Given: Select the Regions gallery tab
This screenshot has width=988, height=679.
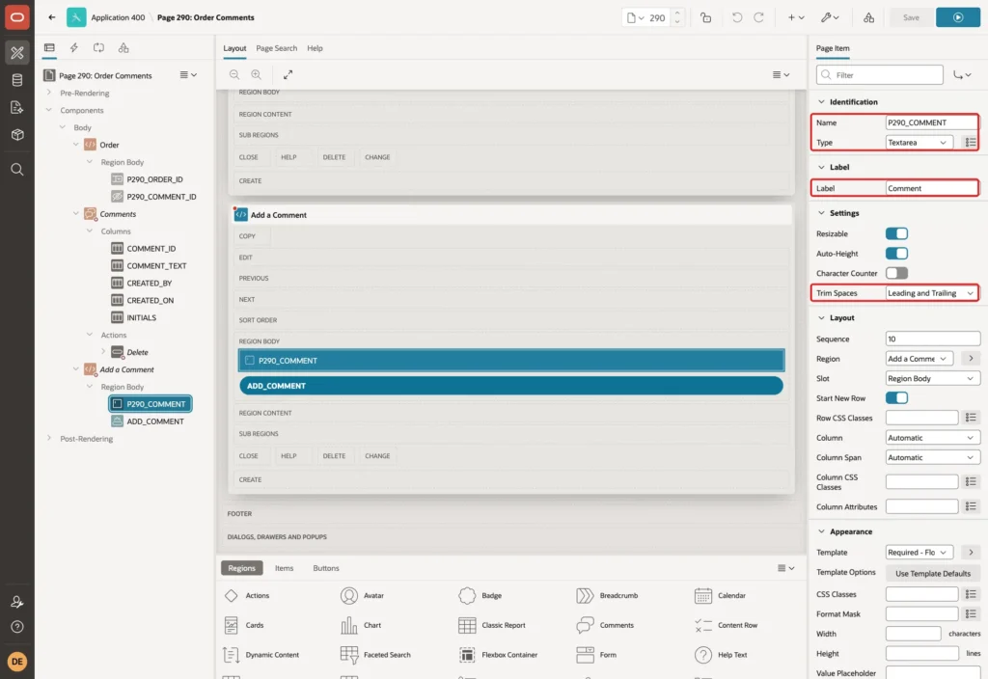Looking at the screenshot, I should click(241, 568).
